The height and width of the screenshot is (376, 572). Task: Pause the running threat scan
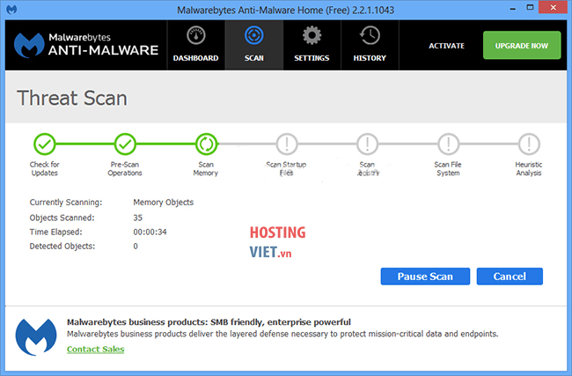pyautogui.click(x=425, y=276)
